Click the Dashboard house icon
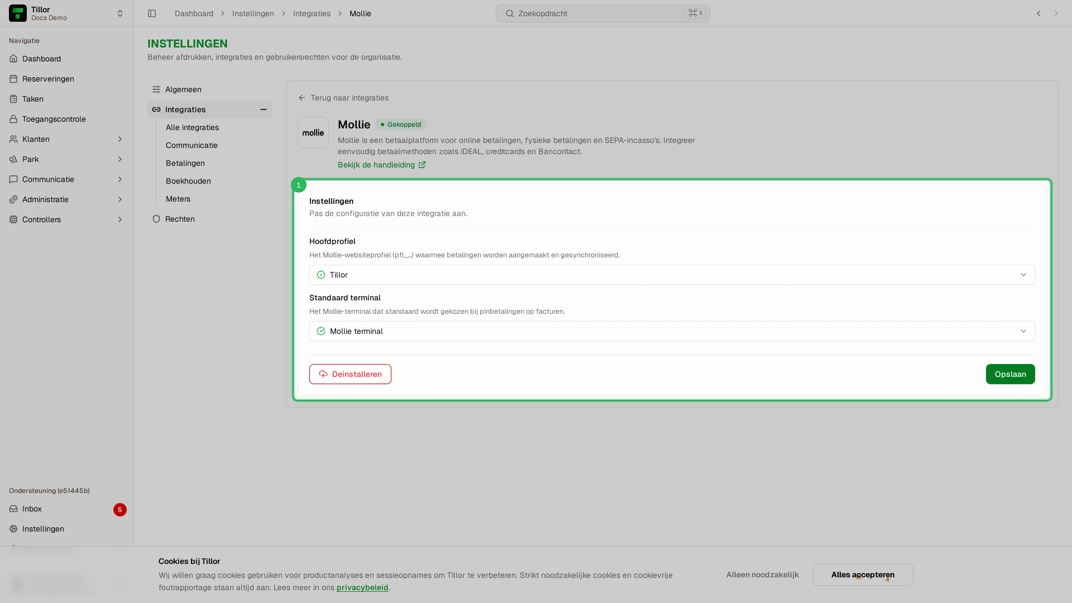The image size is (1072, 603). (13, 59)
